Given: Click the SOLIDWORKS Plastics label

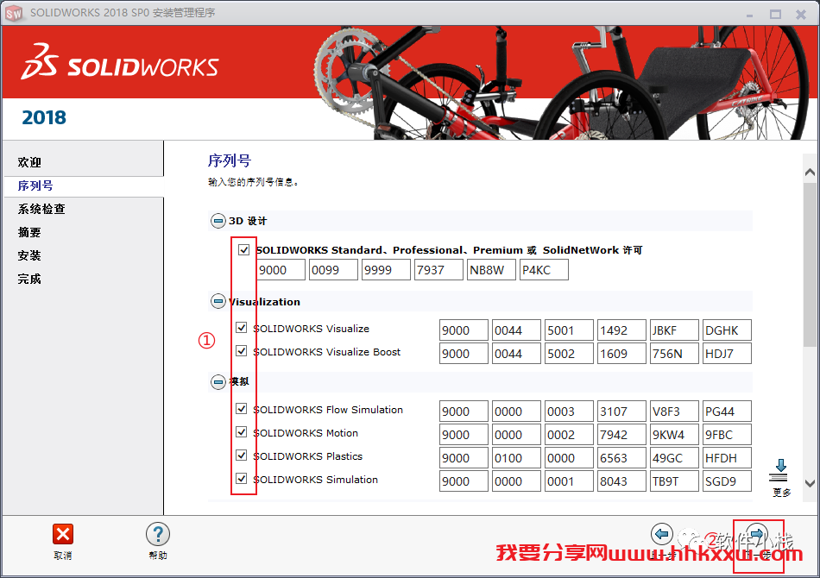Looking at the screenshot, I should tap(307, 456).
